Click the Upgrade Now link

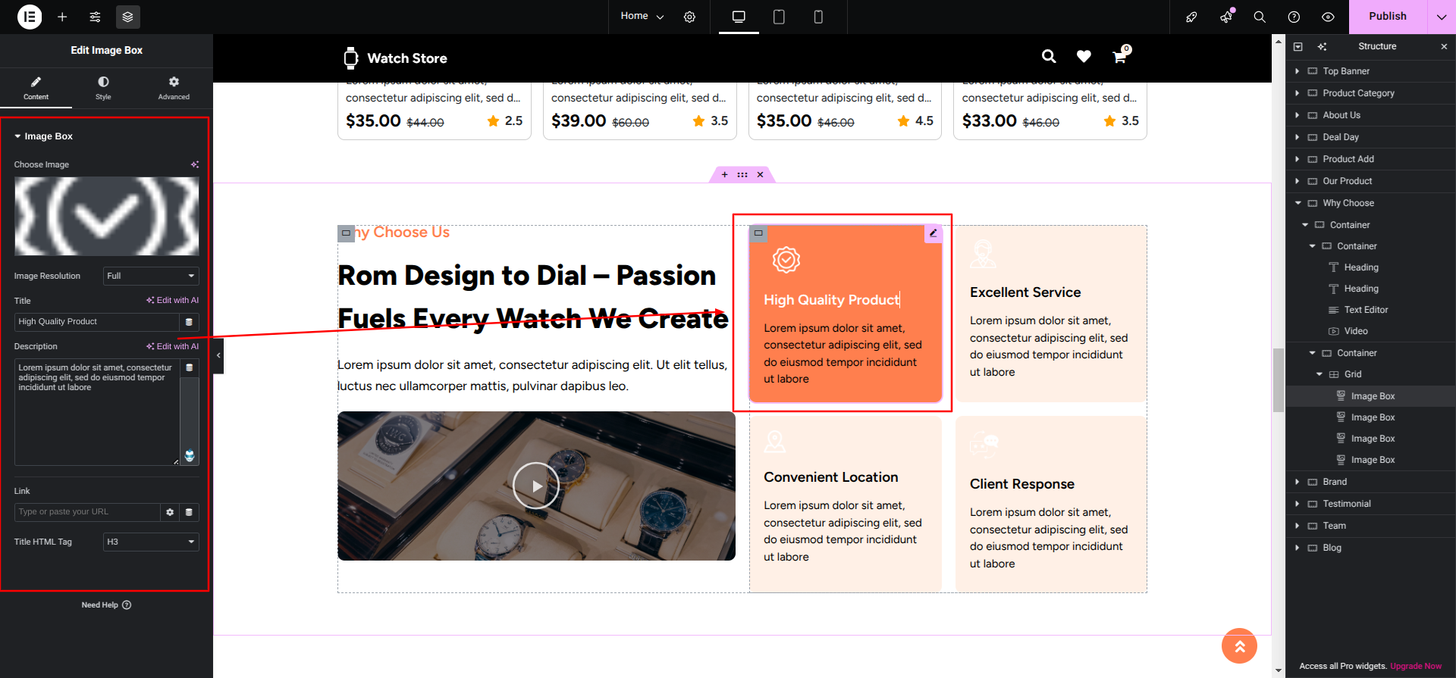1416,667
